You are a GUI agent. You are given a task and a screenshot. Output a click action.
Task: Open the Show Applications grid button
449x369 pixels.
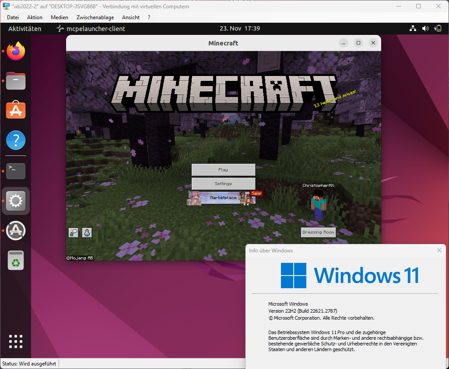tap(15, 341)
